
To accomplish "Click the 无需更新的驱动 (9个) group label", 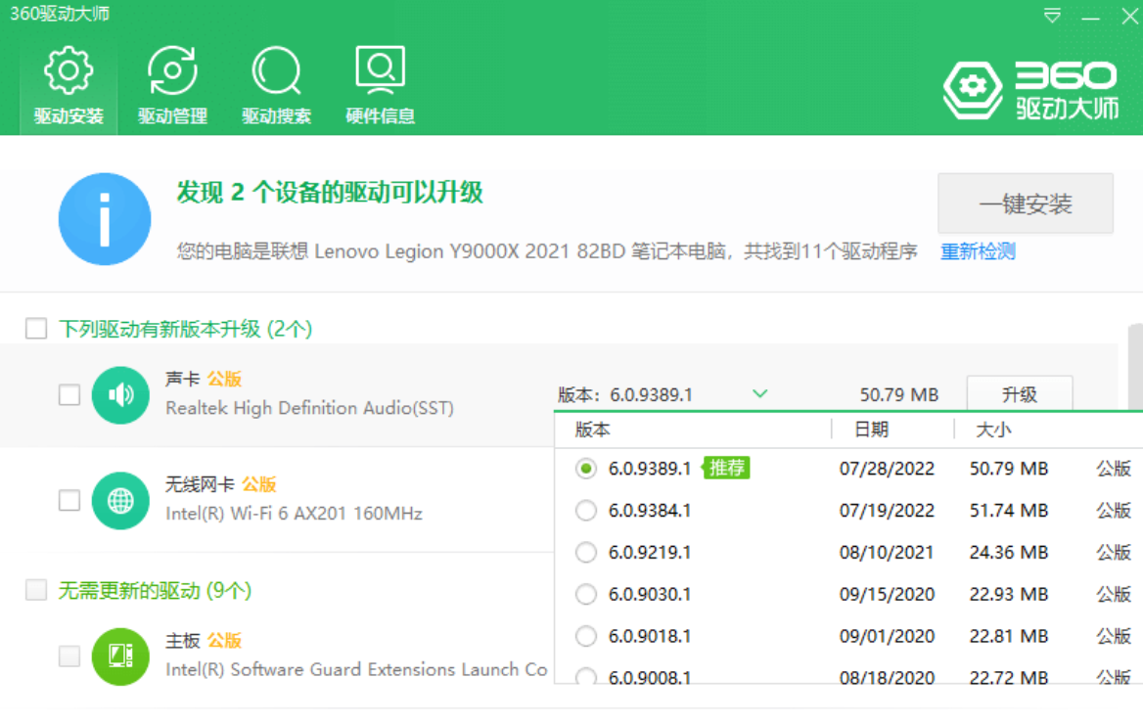I will pos(155,590).
